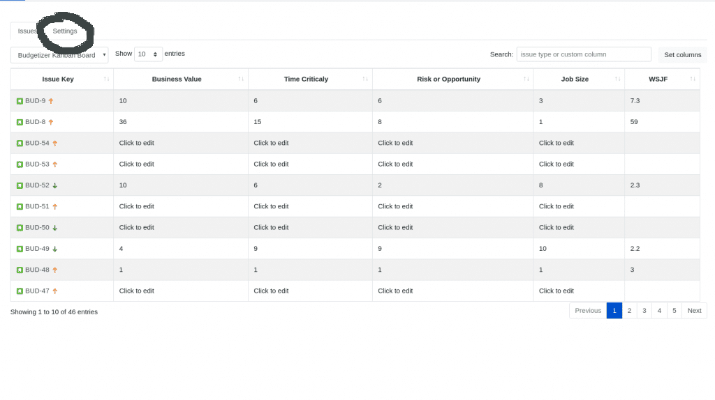Sort by Risk or Opportunity arrows

[x=526, y=79]
